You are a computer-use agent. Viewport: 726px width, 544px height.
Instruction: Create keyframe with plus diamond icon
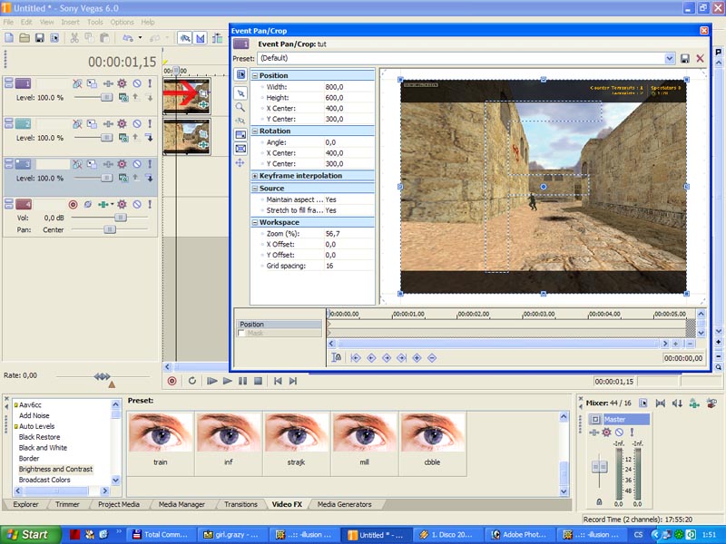tap(417, 357)
